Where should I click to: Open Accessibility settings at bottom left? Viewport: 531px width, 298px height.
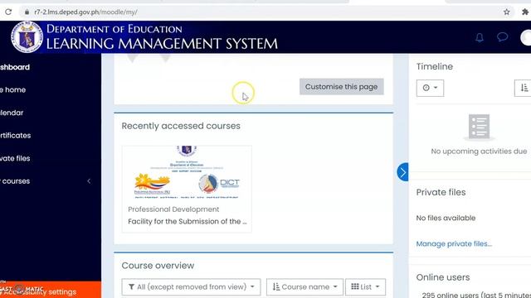coord(51,291)
